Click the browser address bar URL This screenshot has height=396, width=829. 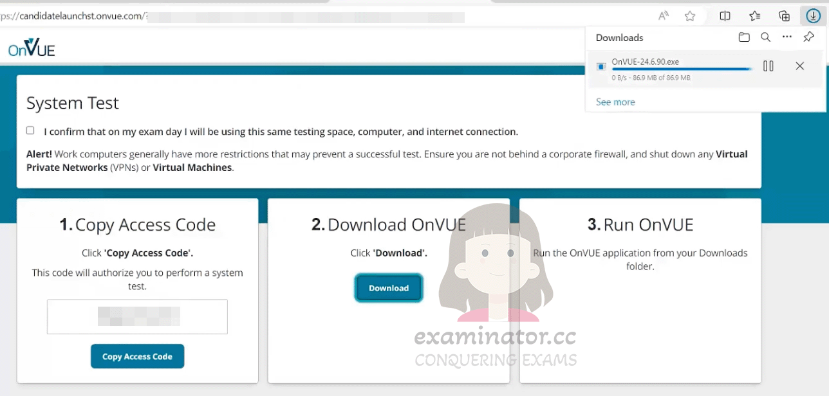pos(74,16)
